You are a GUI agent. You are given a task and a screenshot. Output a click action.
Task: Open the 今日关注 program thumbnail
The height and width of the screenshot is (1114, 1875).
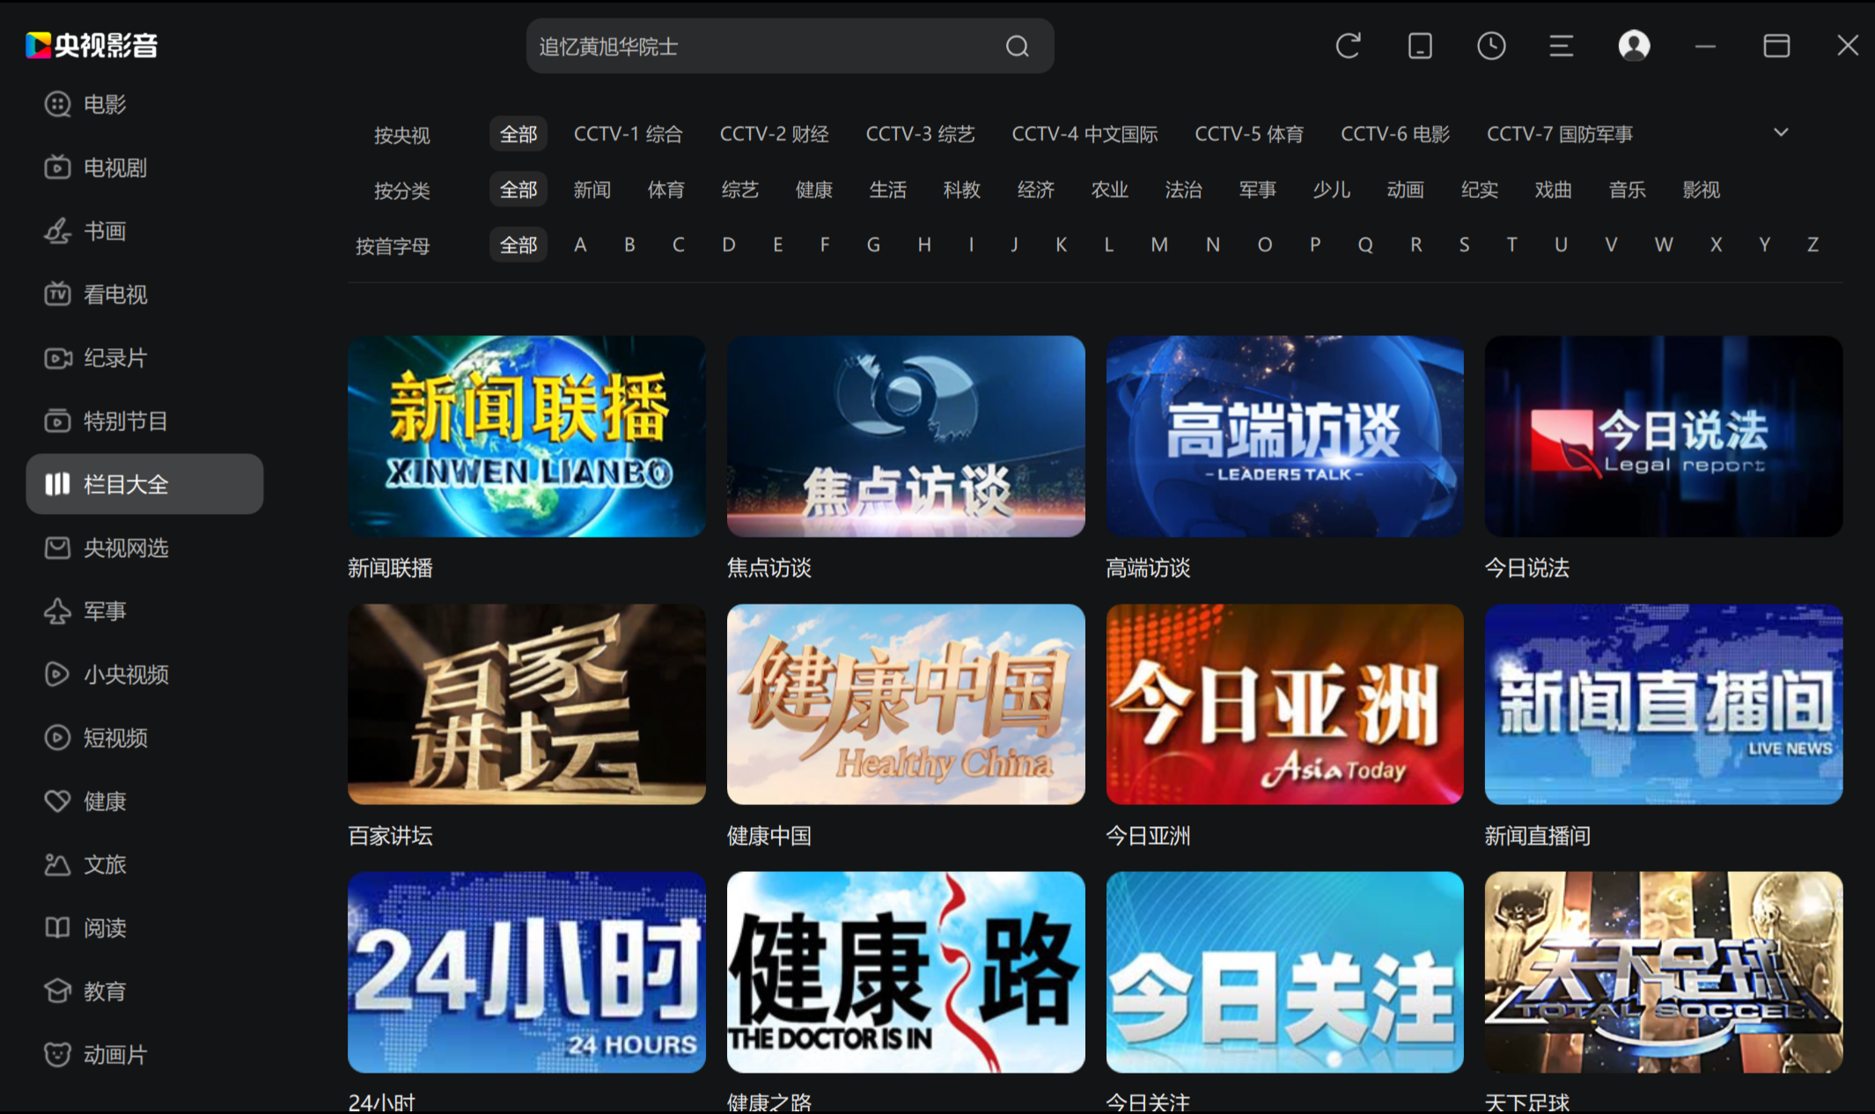pos(1284,972)
